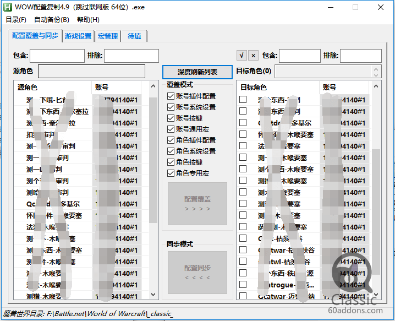Open the 目录(F) menu
The image size is (395, 321).
pyautogui.click(x=16, y=20)
